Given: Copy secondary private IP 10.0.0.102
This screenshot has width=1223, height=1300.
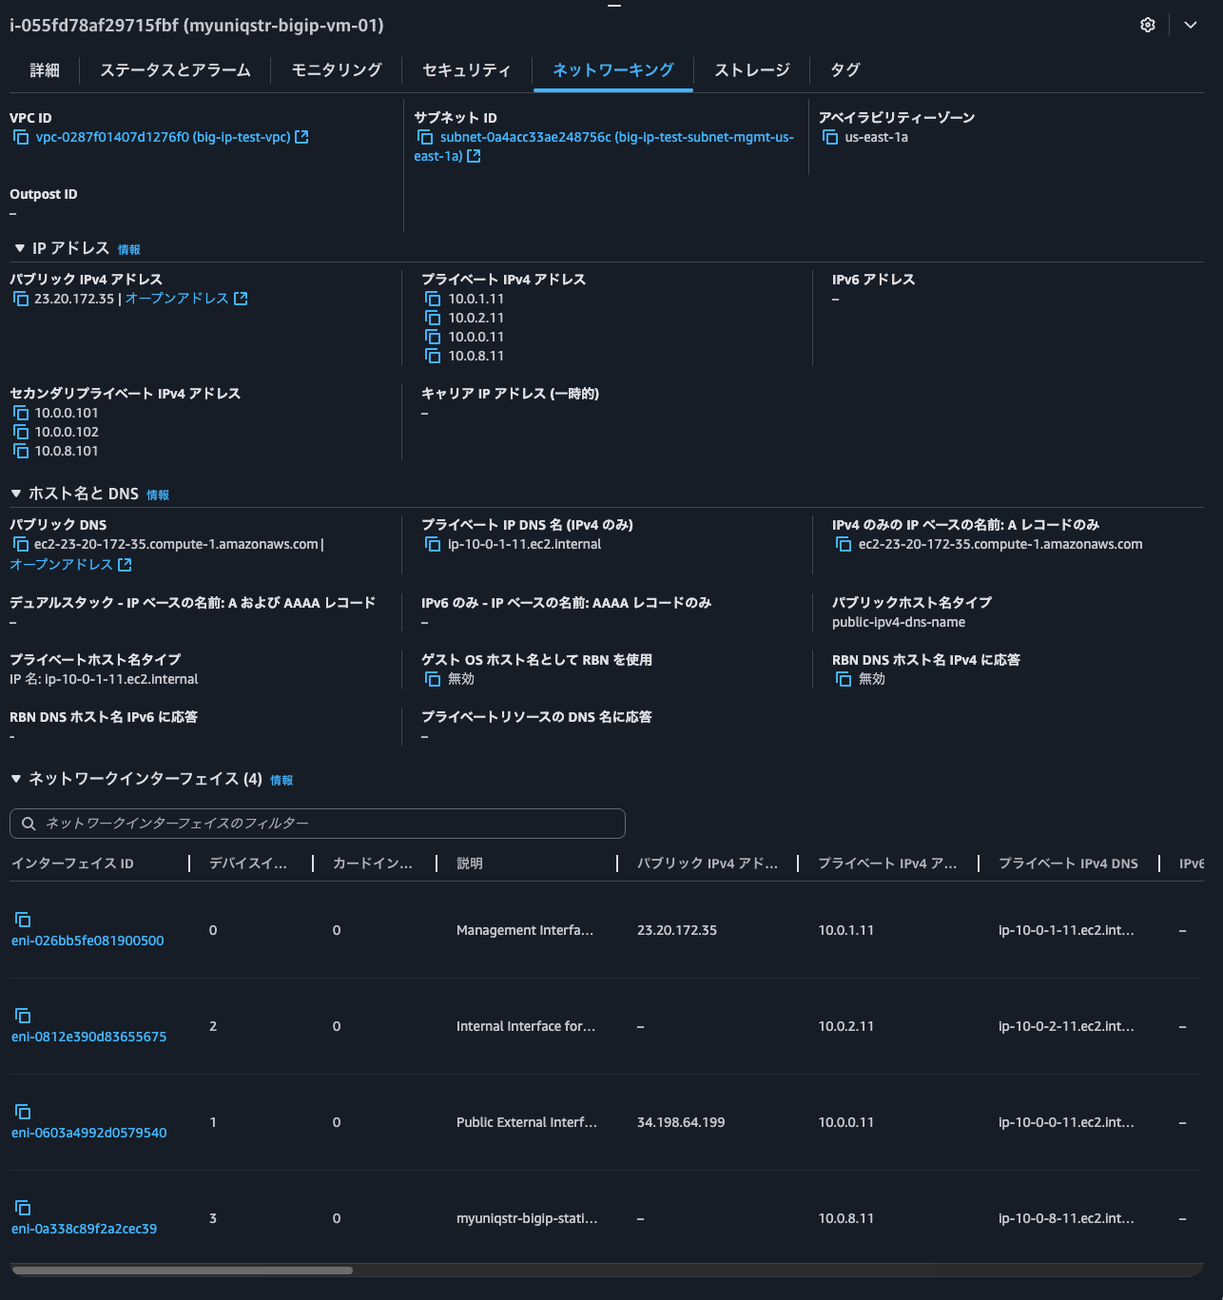Looking at the screenshot, I should tap(21, 432).
